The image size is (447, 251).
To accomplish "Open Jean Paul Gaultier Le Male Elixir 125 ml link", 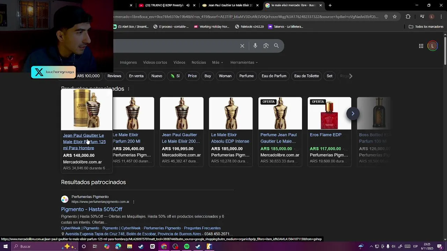I will pos(84,142).
